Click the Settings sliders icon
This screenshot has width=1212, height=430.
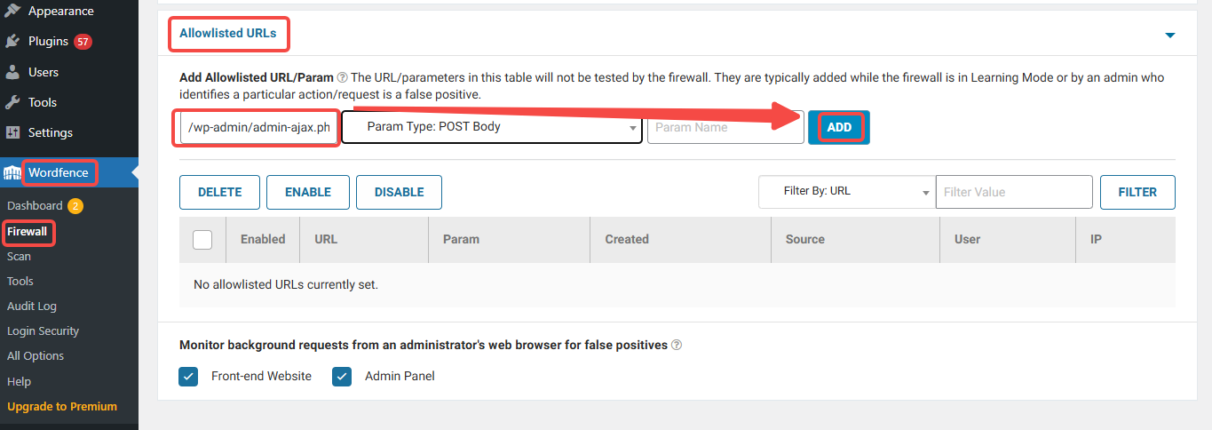pos(12,132)
